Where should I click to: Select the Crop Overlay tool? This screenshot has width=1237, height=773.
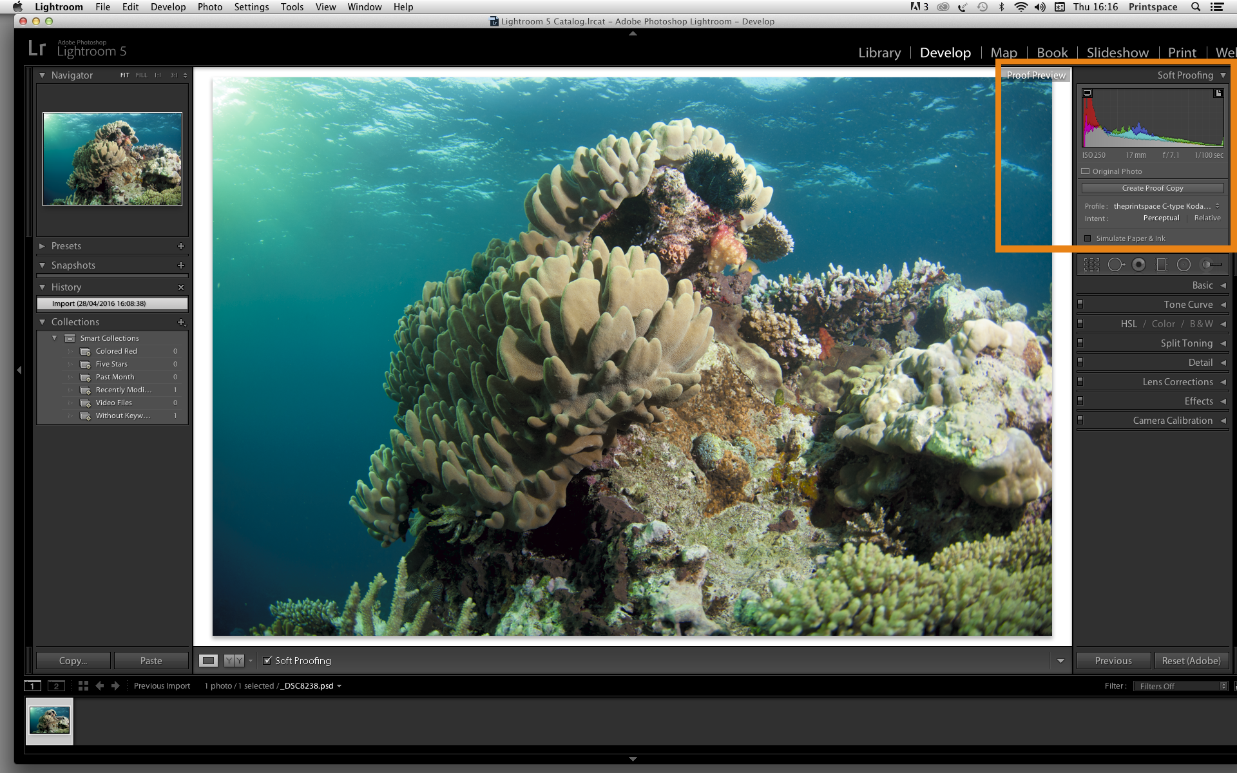click(1091, 264)
